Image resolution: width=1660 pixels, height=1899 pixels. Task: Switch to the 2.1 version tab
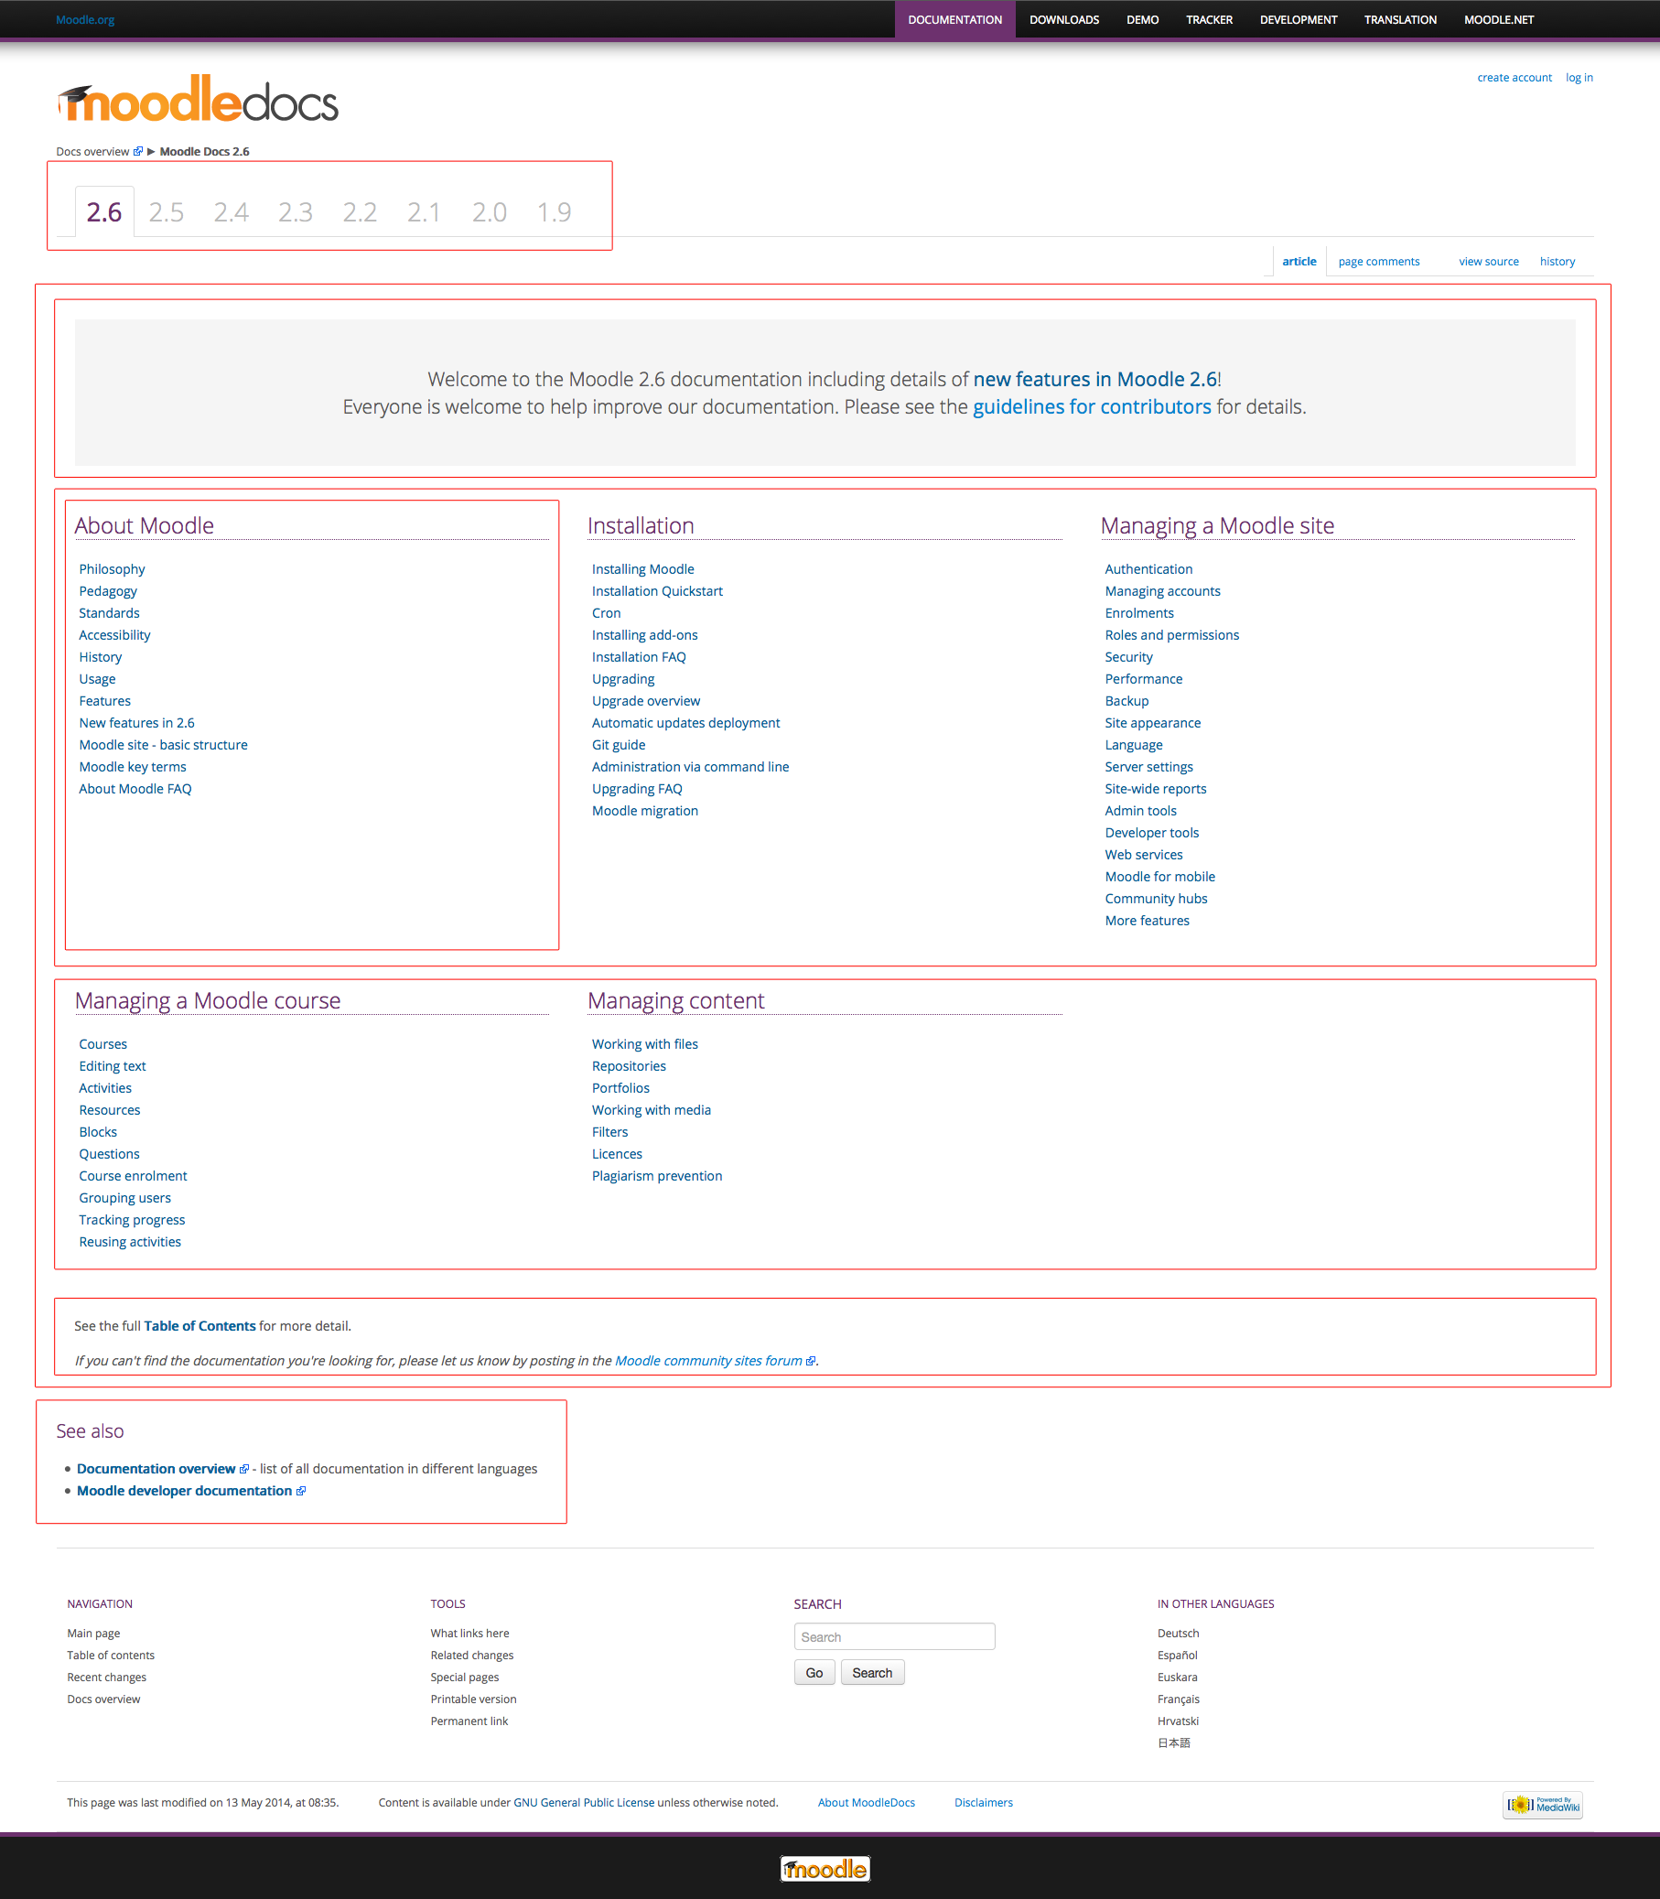tap(425, 212)
